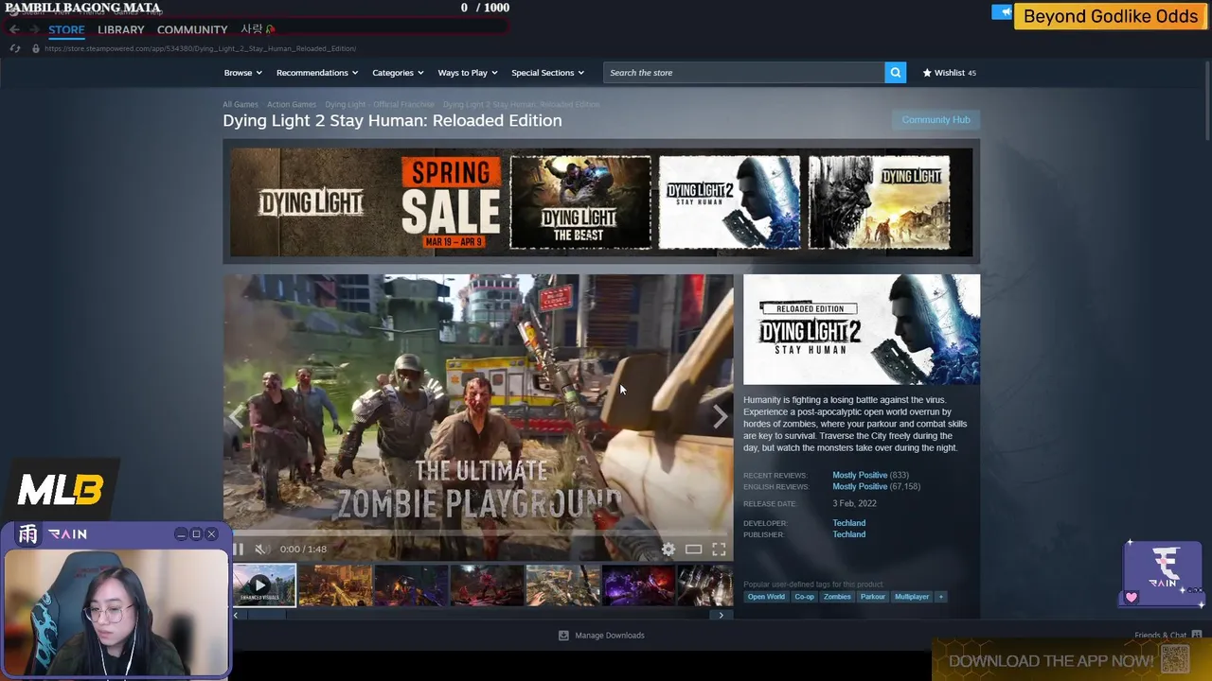Viewport: 1212px width, 681px height.
Task: Open the Community Hub button
Action: click(x=936, y=120)
